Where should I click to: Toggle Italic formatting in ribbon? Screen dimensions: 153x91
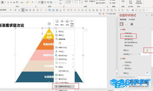5,2
